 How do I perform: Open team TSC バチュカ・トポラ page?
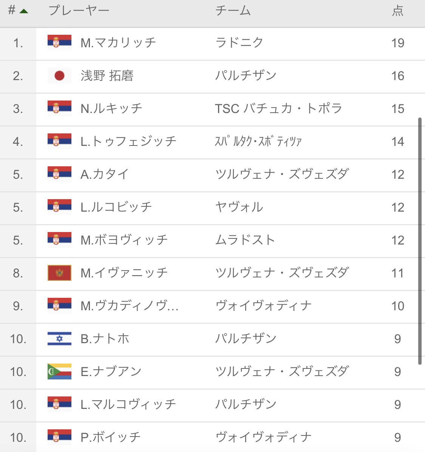(279, 108)
